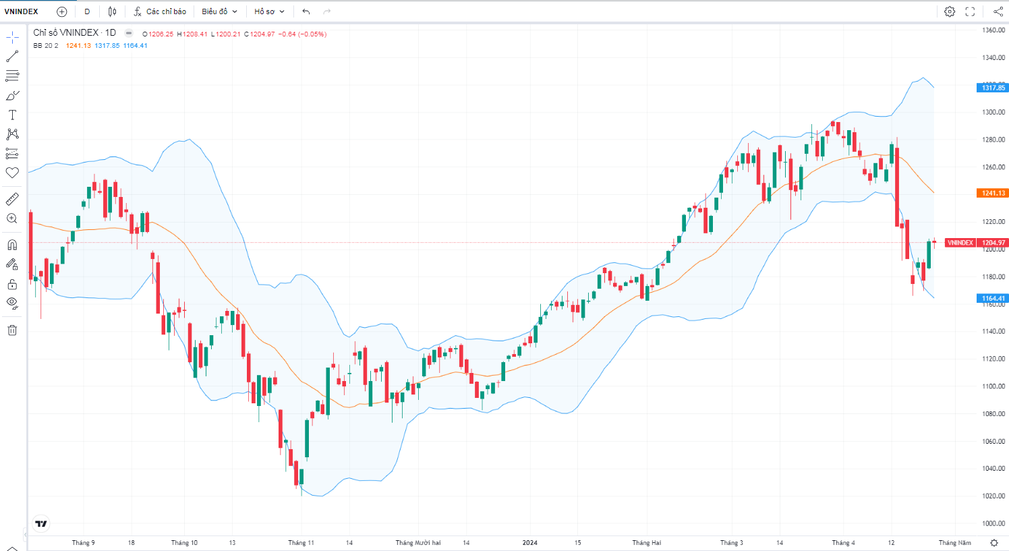Activate the zoom in tool

point(12,219)
